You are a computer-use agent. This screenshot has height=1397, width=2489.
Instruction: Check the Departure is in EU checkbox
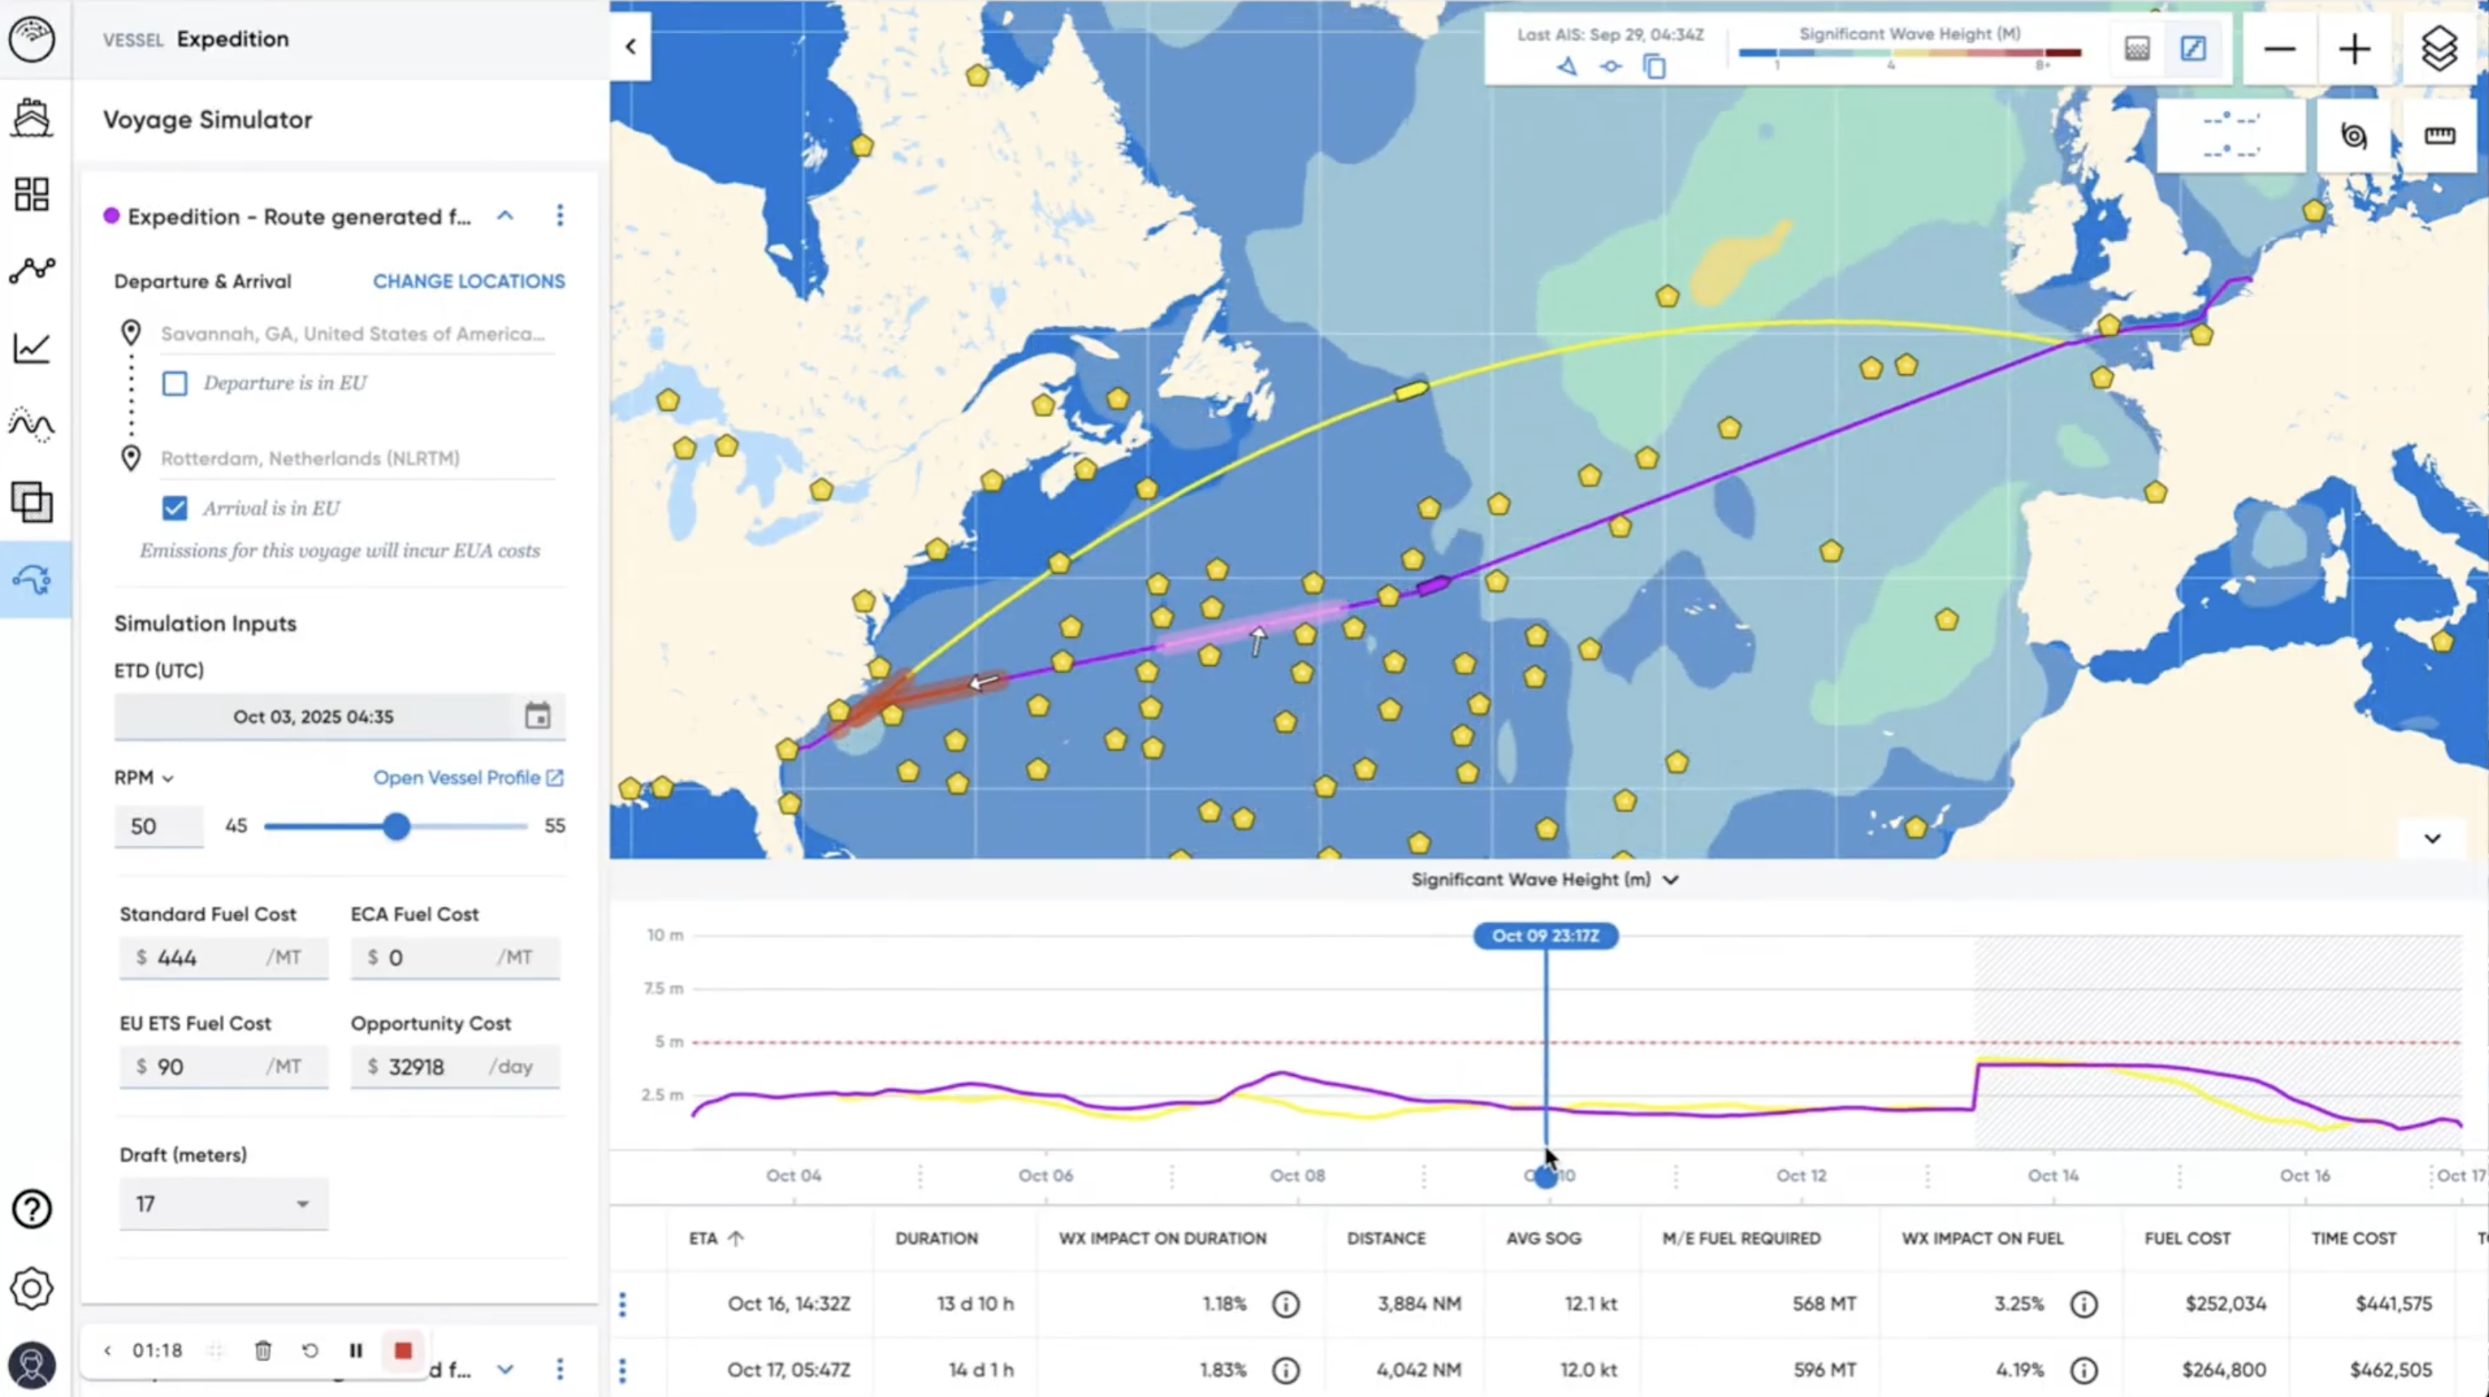(x=175, y=384)
